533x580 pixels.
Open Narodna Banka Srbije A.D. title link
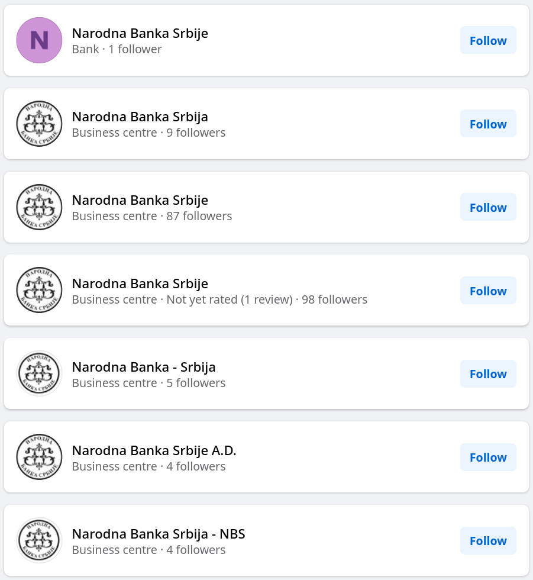tap(154, 450)
